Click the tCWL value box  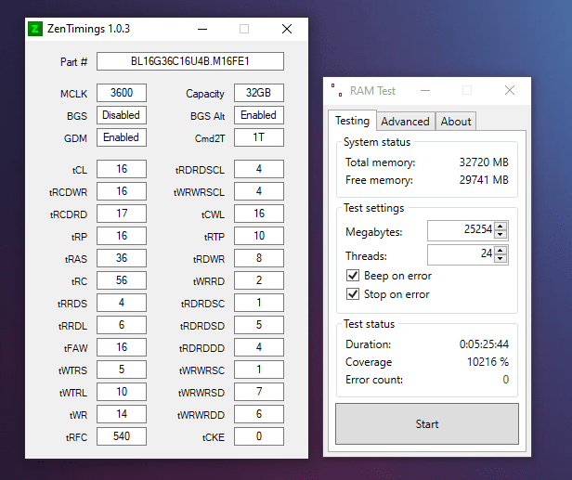[259, 214]
